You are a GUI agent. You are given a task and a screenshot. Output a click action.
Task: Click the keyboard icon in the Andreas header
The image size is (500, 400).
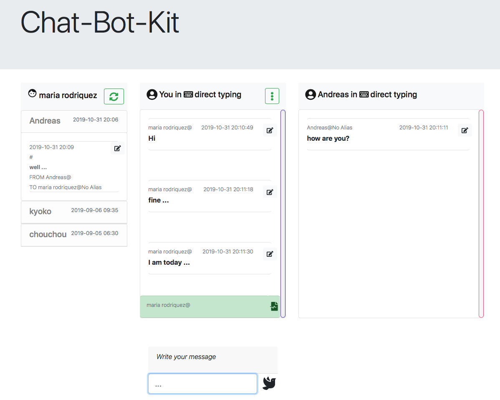click(364, 94)
